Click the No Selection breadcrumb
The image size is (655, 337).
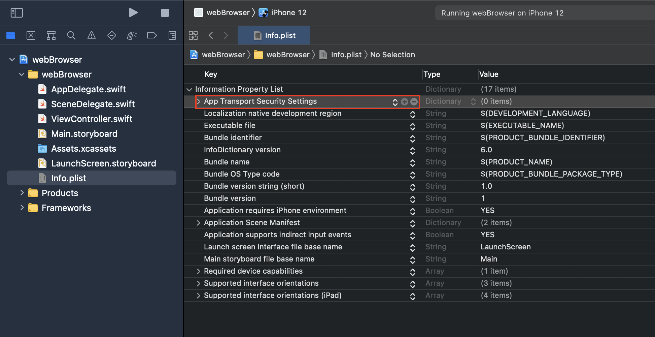392,55
